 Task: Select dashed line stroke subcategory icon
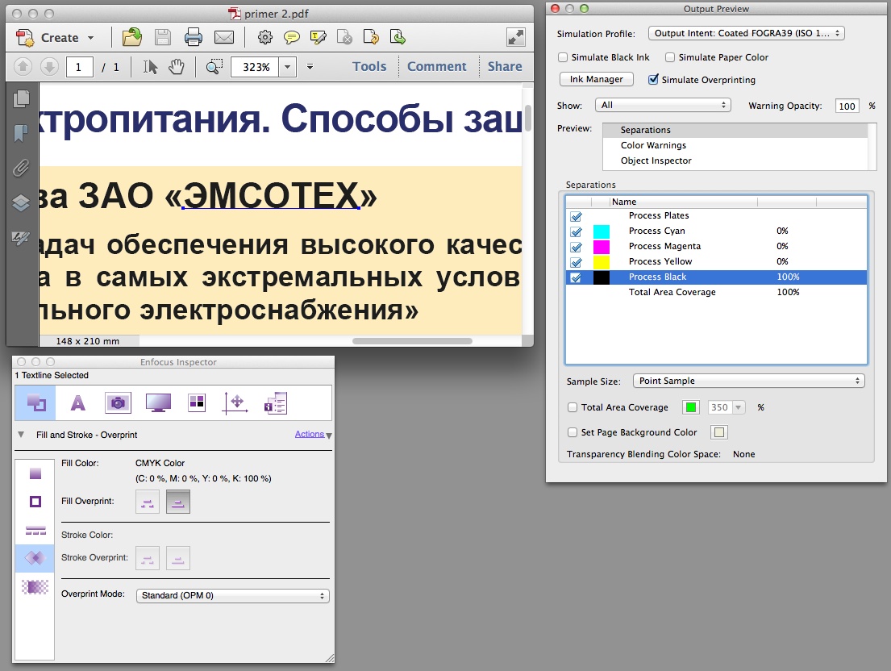pos(35,531)
